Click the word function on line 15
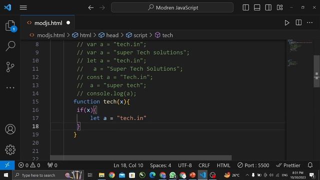 click(x=86, y=101)
